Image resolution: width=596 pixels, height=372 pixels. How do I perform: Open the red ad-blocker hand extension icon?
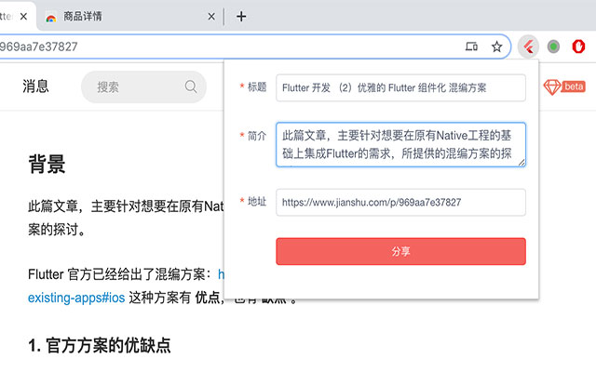[578, 46]
